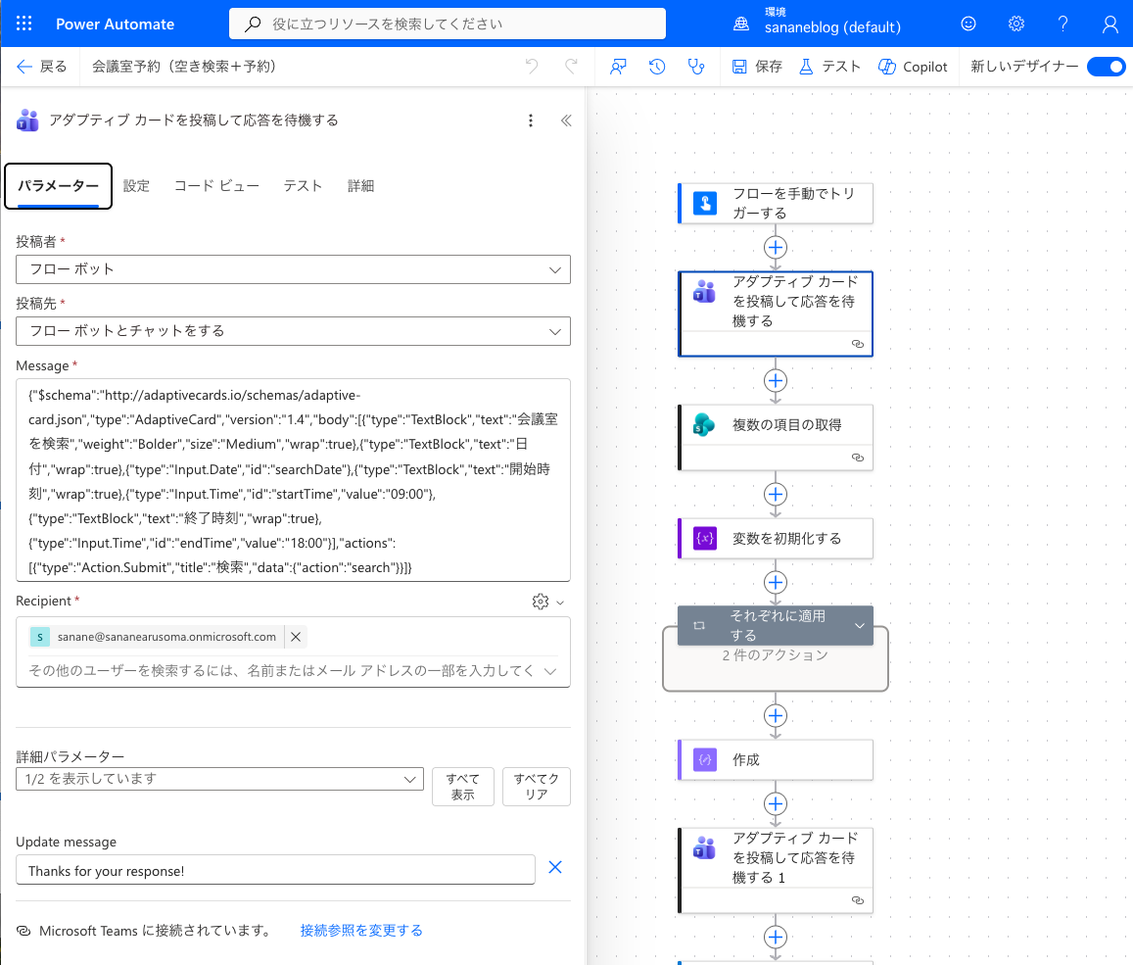Open the 詳細パラメーター dropdown
Image resolution: width=1133 pixels, height=965 pixels.
point(219,779)
